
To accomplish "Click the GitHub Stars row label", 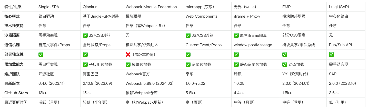I will click(16, 93).
